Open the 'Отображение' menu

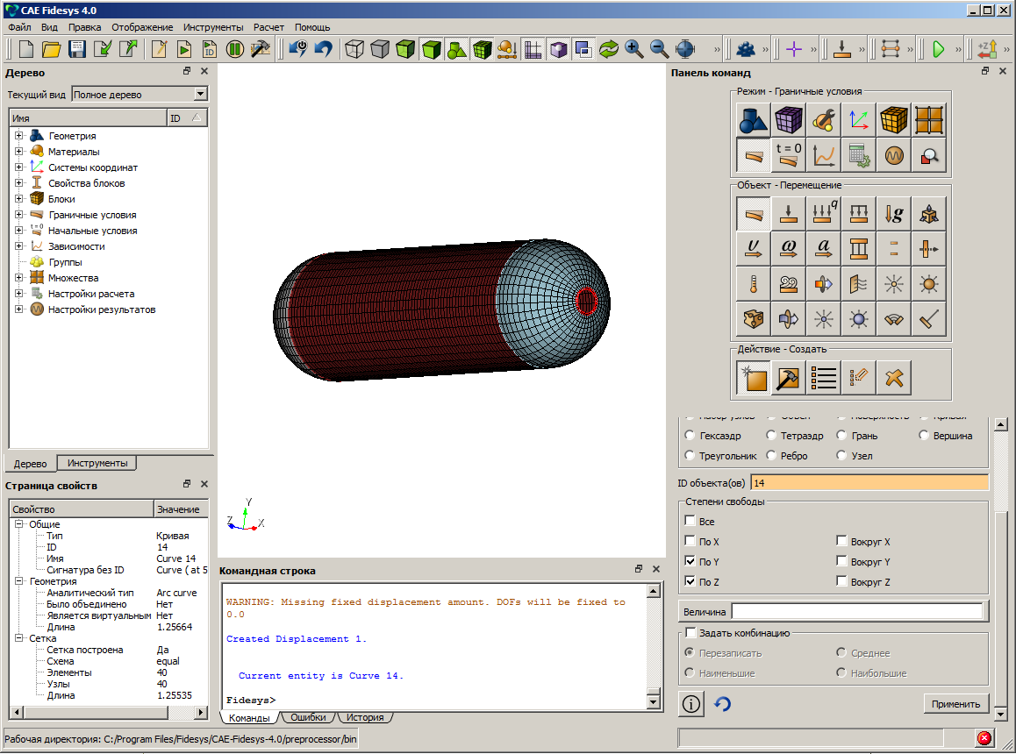(142, 27)
